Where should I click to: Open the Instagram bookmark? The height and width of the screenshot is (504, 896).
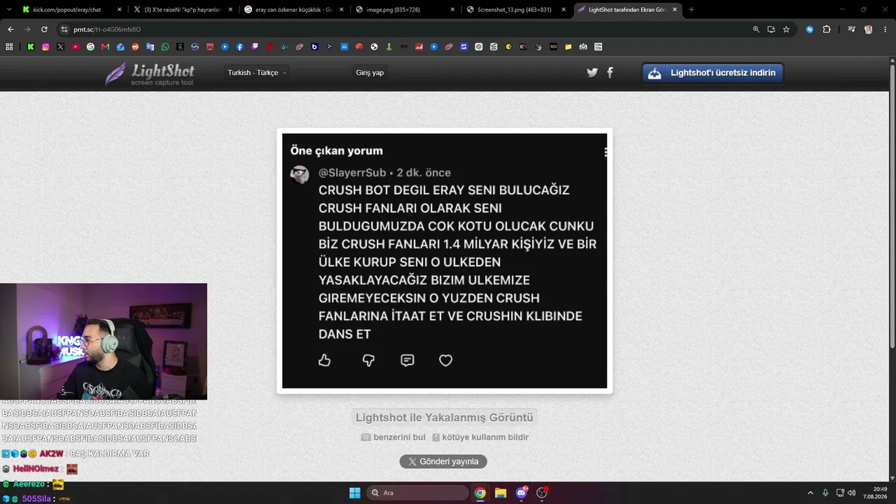[x=45, y=47]
